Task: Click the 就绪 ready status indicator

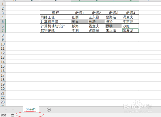Action: [4, 115]
